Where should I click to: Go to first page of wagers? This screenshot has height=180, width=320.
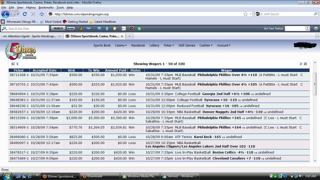tap(13, 64)
